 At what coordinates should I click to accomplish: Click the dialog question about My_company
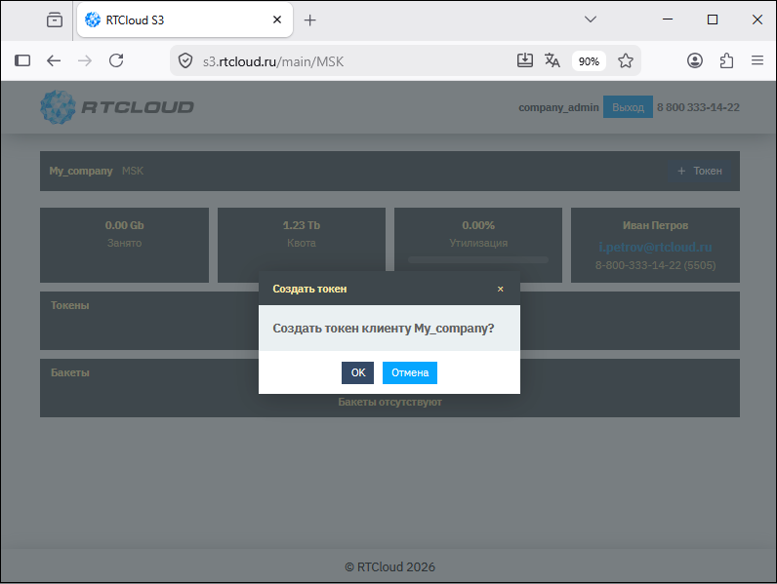[384, 329]
